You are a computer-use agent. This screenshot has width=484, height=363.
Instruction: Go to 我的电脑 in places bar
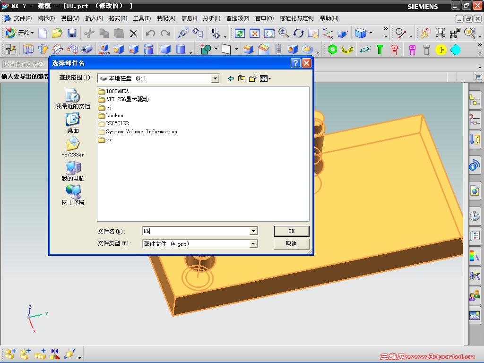[x=73, y=171]
